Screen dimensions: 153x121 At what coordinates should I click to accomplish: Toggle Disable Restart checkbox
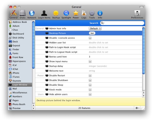90,76
